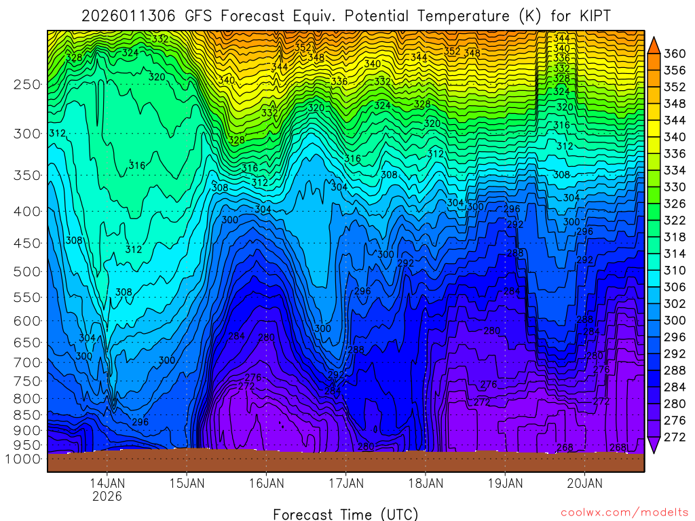
Task: Click the 350 pressure level axis label
Action: 27,176
